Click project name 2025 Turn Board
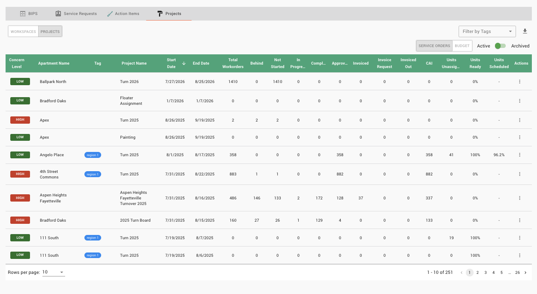Screen dimensions: 537x294 click(x=135, y=220)
